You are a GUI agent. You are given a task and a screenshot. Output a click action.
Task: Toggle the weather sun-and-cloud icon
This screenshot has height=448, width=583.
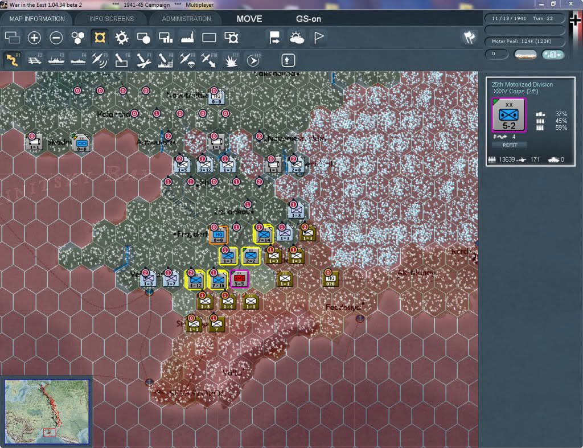click(x=297, y=38)
